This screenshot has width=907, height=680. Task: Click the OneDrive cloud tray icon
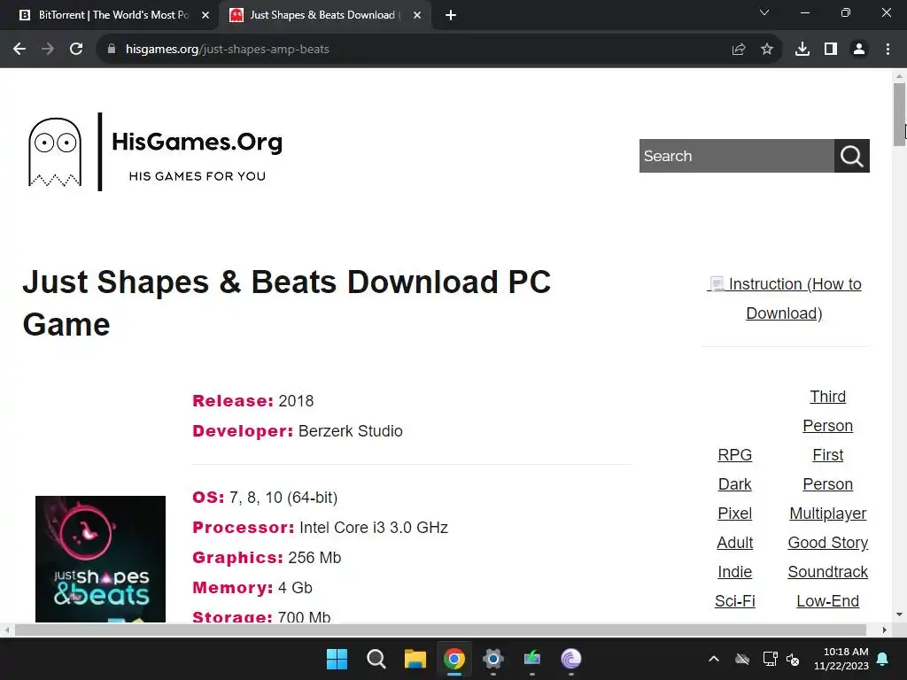click(x=742, y=659)
